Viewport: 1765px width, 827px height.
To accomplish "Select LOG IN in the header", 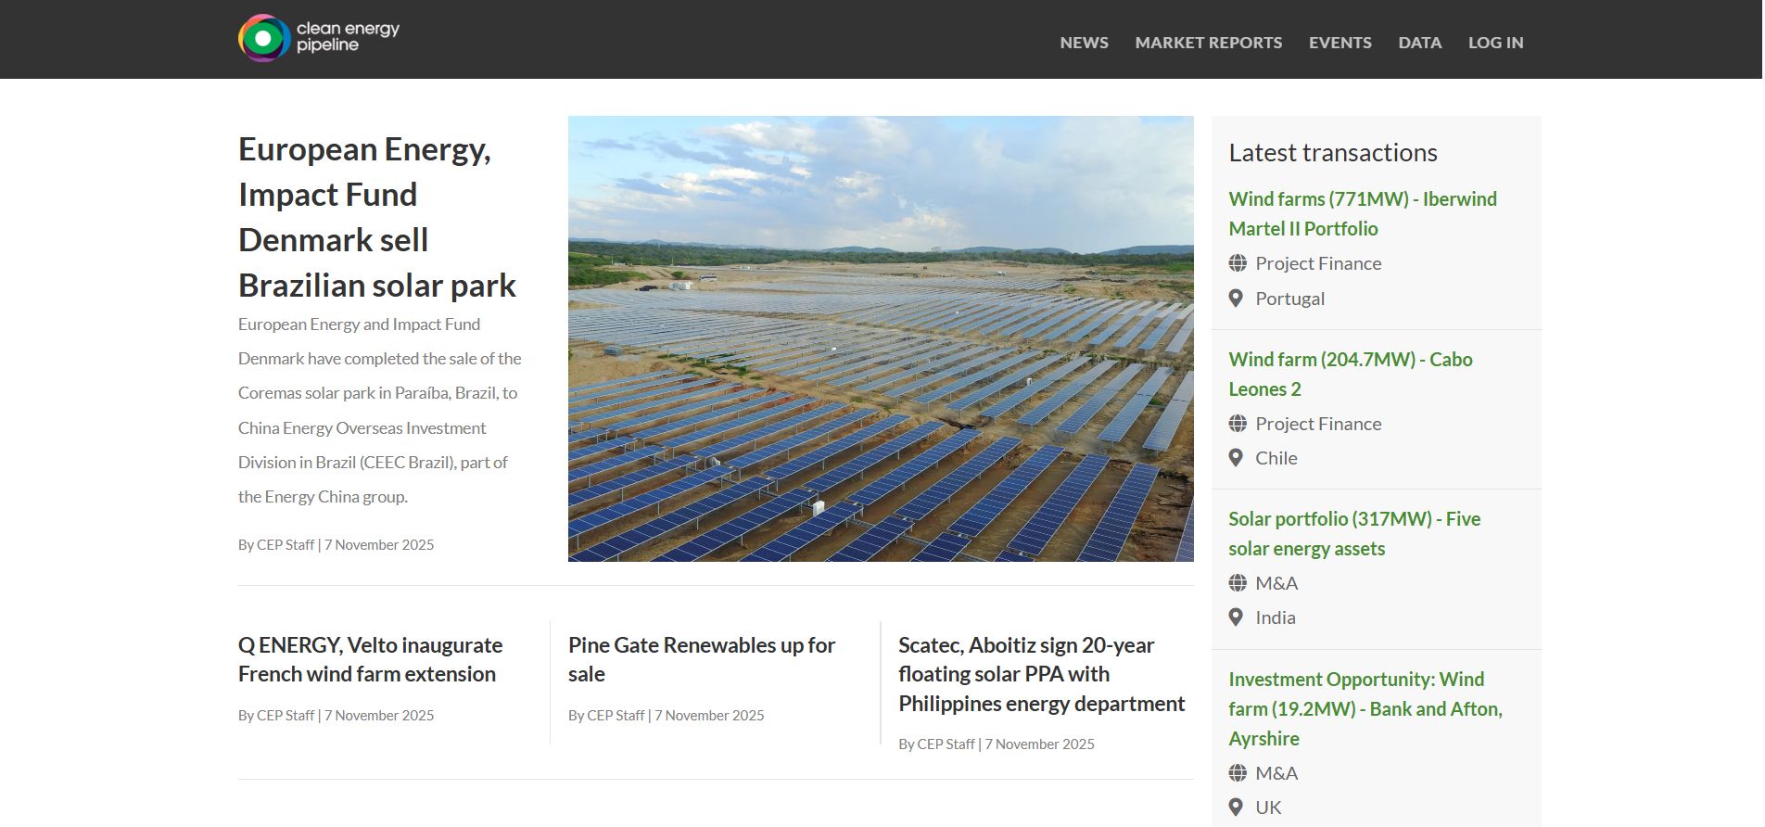I will coord(1495,43).
